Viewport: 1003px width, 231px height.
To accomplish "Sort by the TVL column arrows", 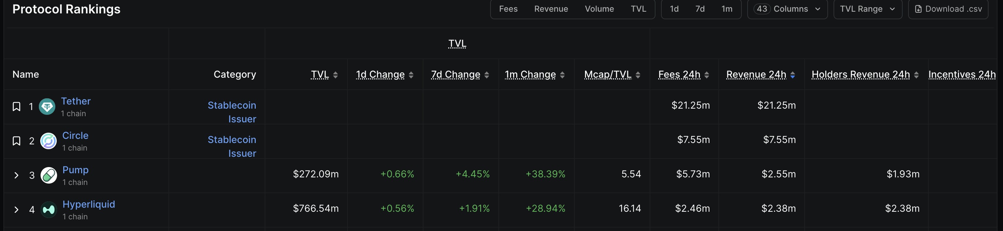I will pos(335,75).
